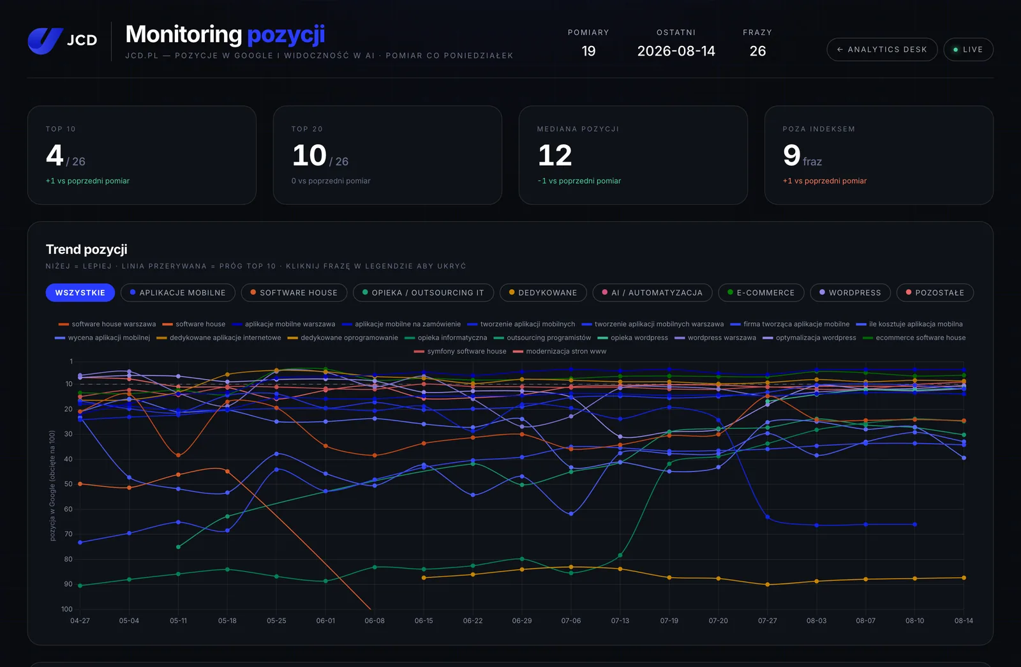Toggle 'modernizacja stron www' legend entry
This screenshot has width=1021, height=667.
tap(560, 351)
